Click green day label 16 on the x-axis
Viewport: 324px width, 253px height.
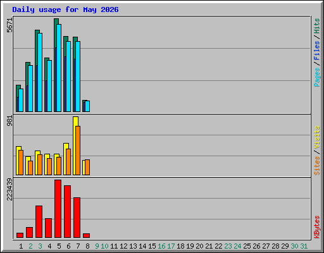(161, 246)
